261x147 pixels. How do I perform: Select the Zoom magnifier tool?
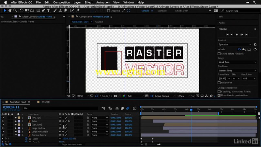pyautogui.click(x=15, y=10)
